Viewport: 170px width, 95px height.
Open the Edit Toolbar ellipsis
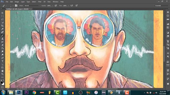2,77
